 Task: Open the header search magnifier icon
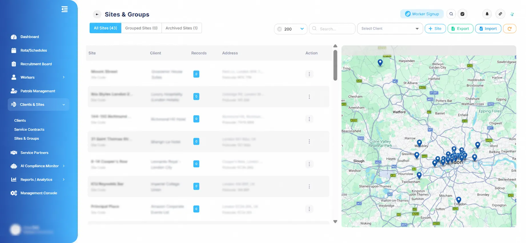(451, 14)
